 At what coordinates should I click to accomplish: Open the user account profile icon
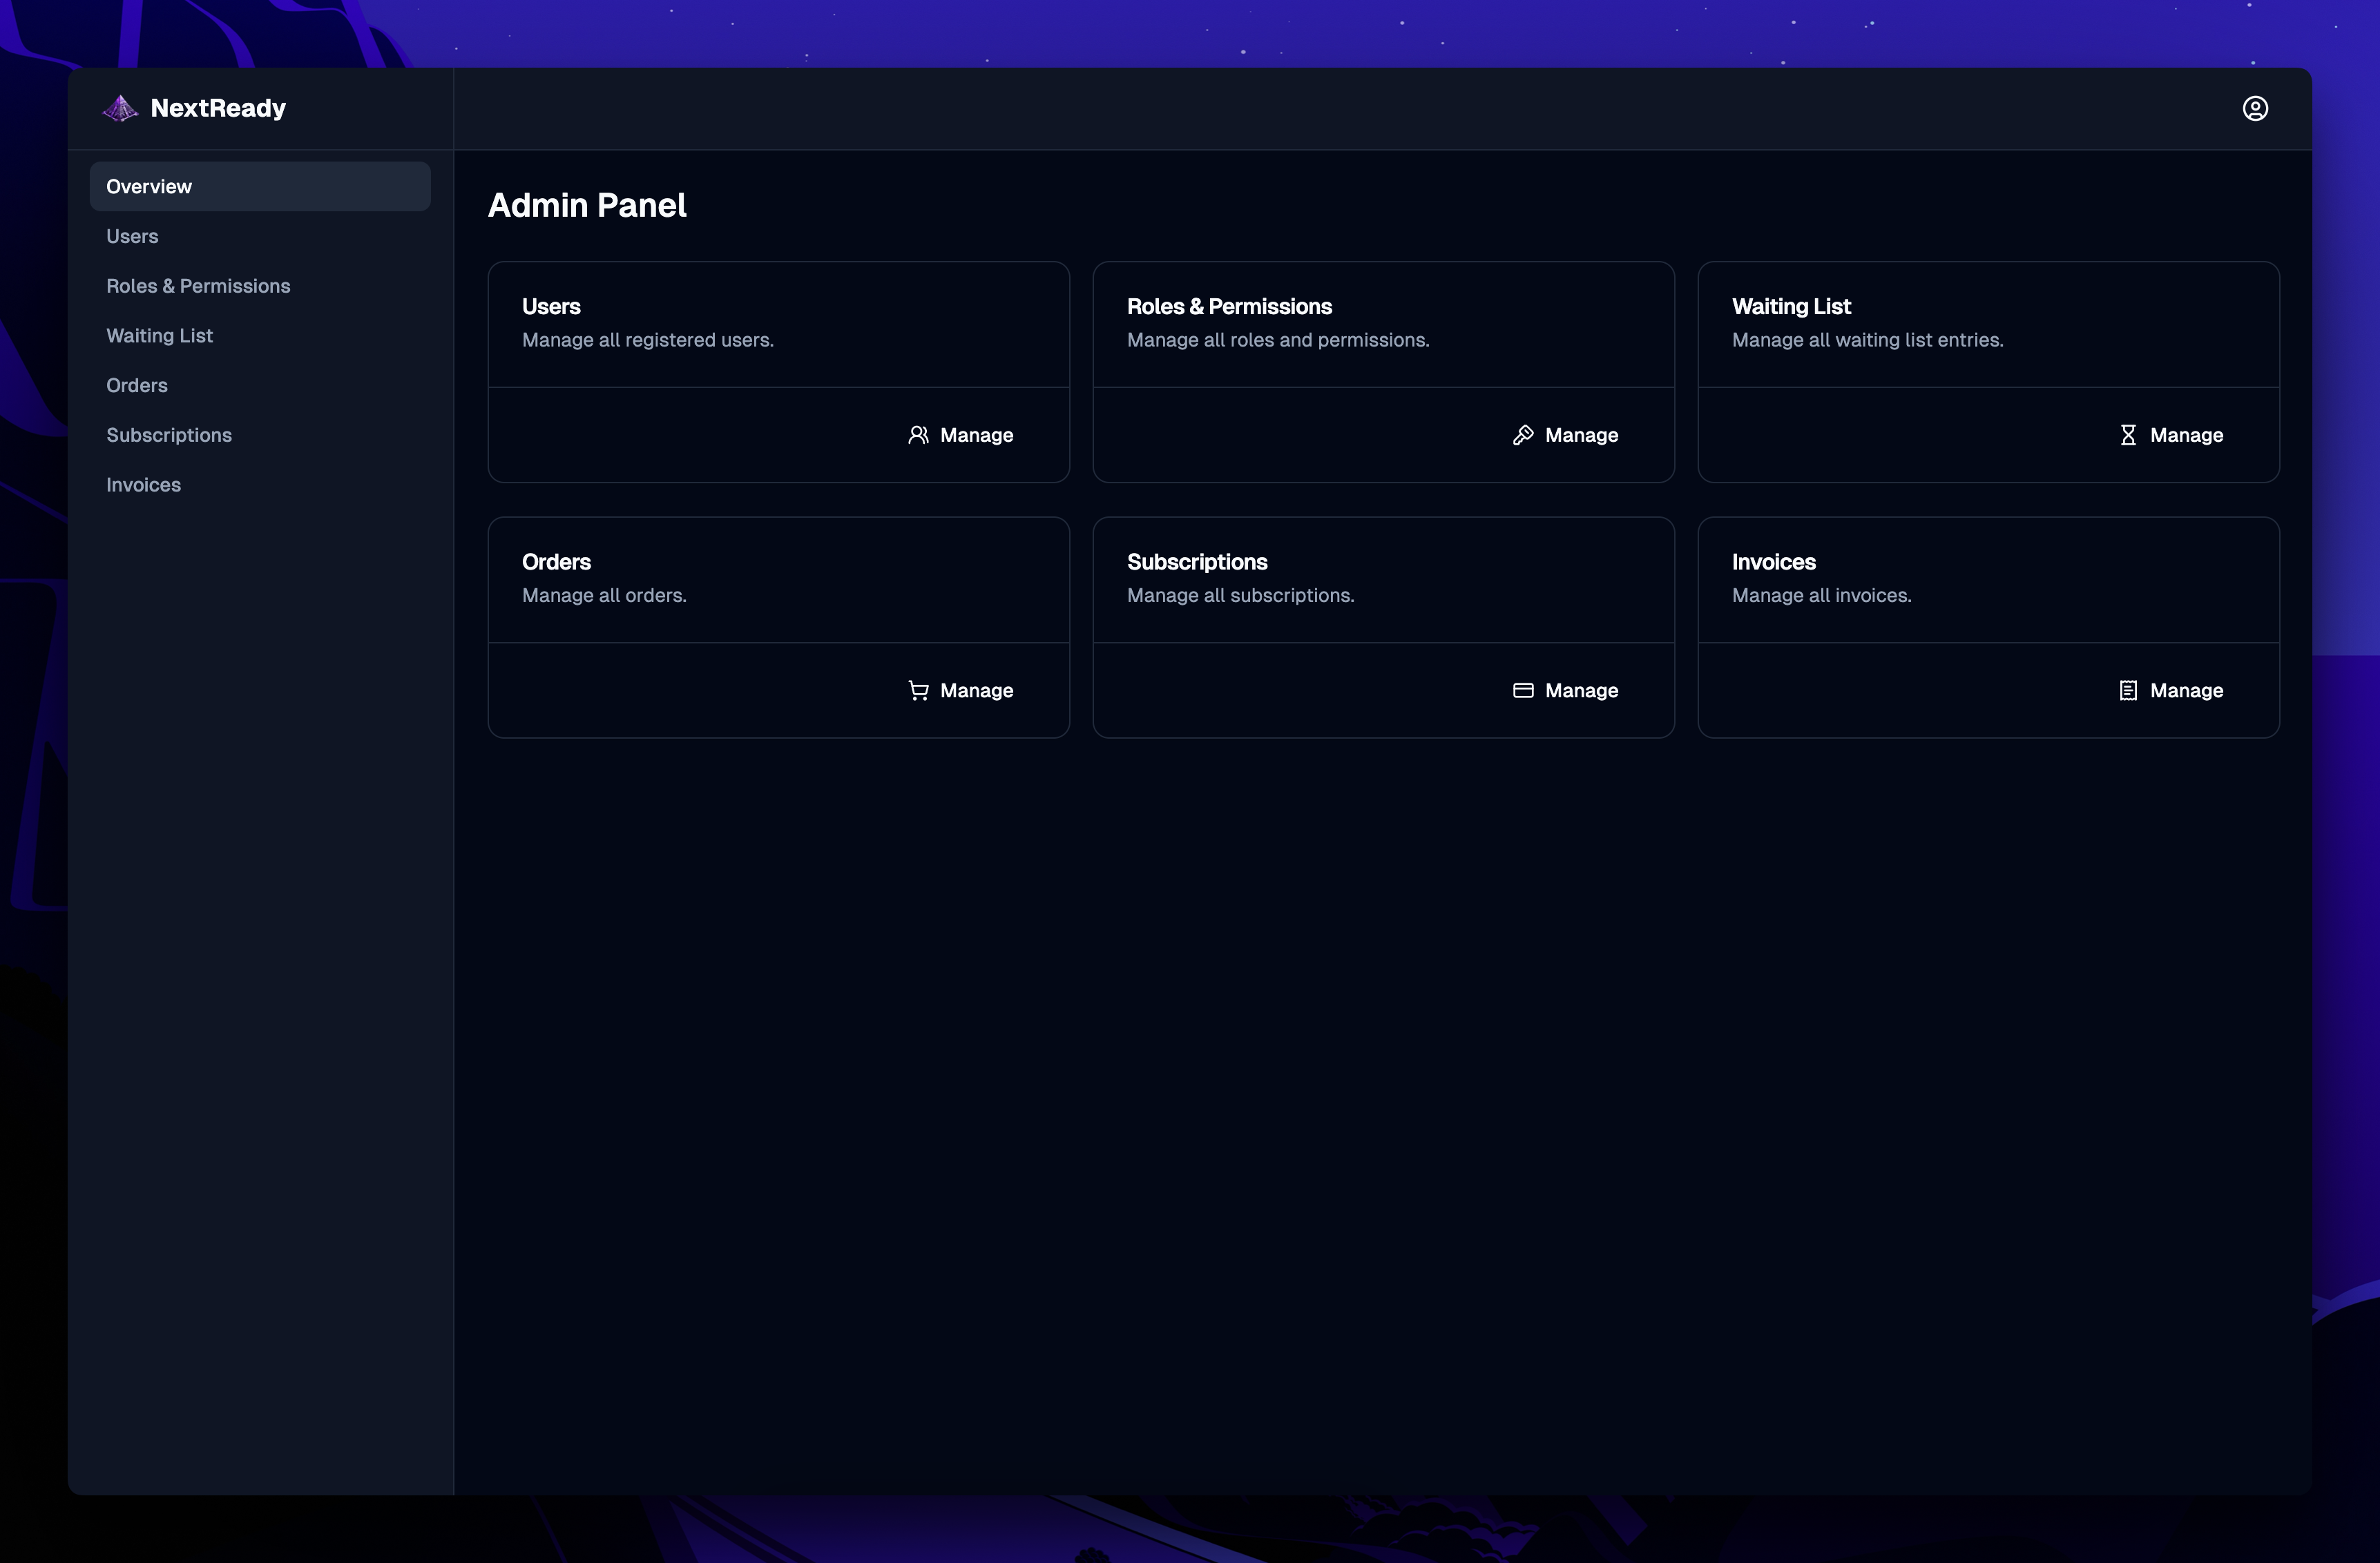2255,108
